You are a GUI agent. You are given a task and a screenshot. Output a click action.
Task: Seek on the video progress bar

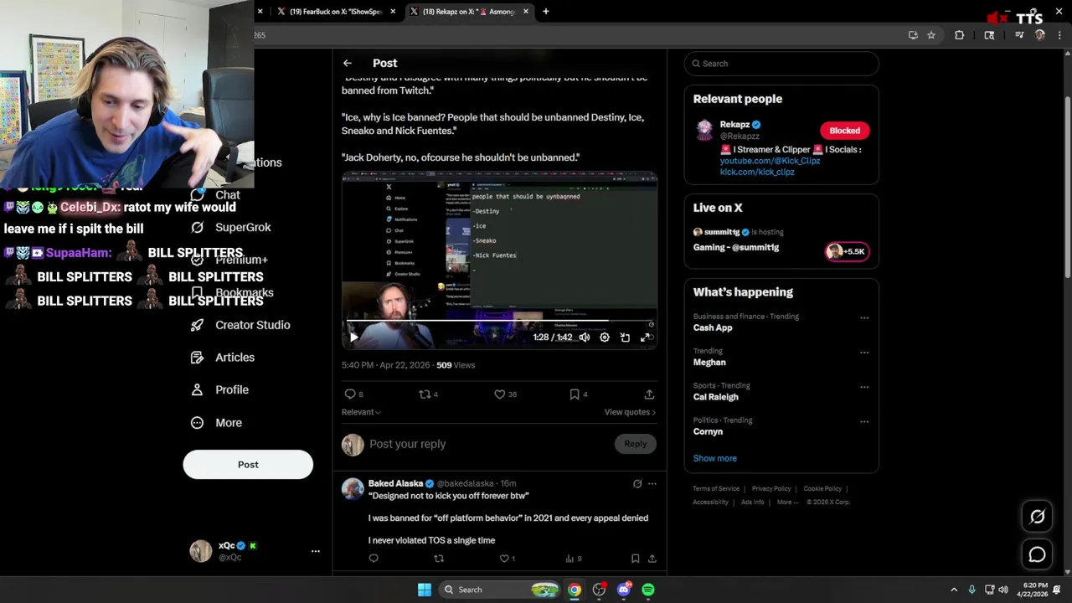pos(499,321)
